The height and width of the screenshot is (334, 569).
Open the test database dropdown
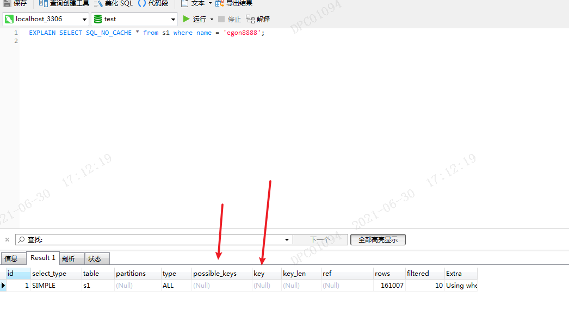point(173,19)
